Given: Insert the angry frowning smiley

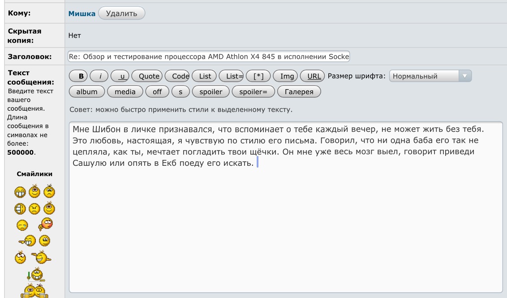Looking at the screenshot, I should [x=34, y=209].
